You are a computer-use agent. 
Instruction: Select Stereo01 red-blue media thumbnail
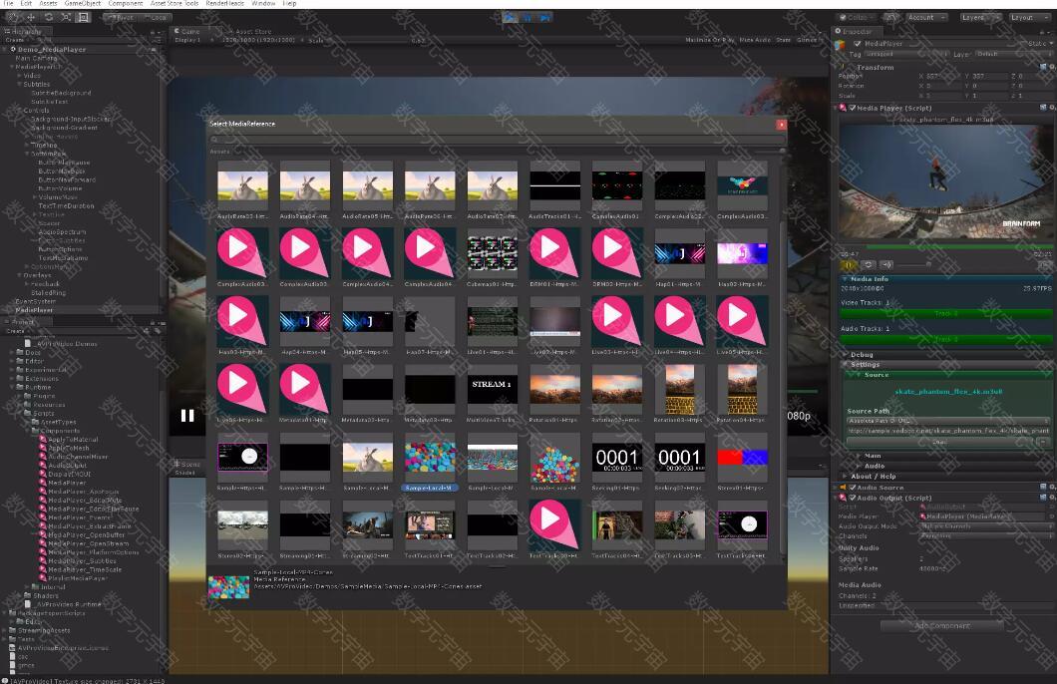tap(742, 458)
